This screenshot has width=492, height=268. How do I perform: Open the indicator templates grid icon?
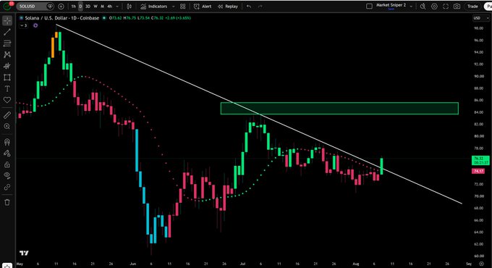[182, 7]
